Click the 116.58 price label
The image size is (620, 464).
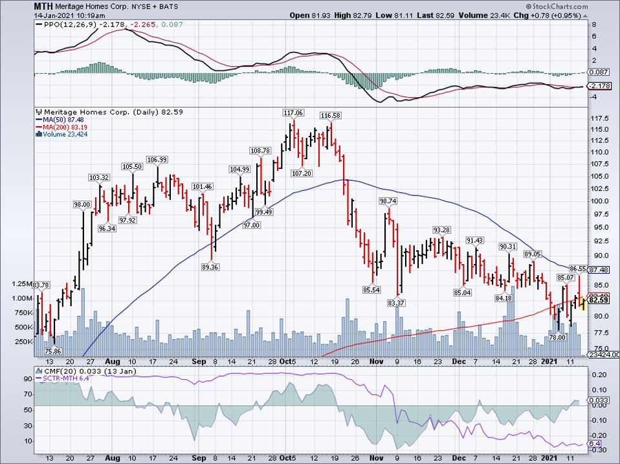tap(331, 115)
